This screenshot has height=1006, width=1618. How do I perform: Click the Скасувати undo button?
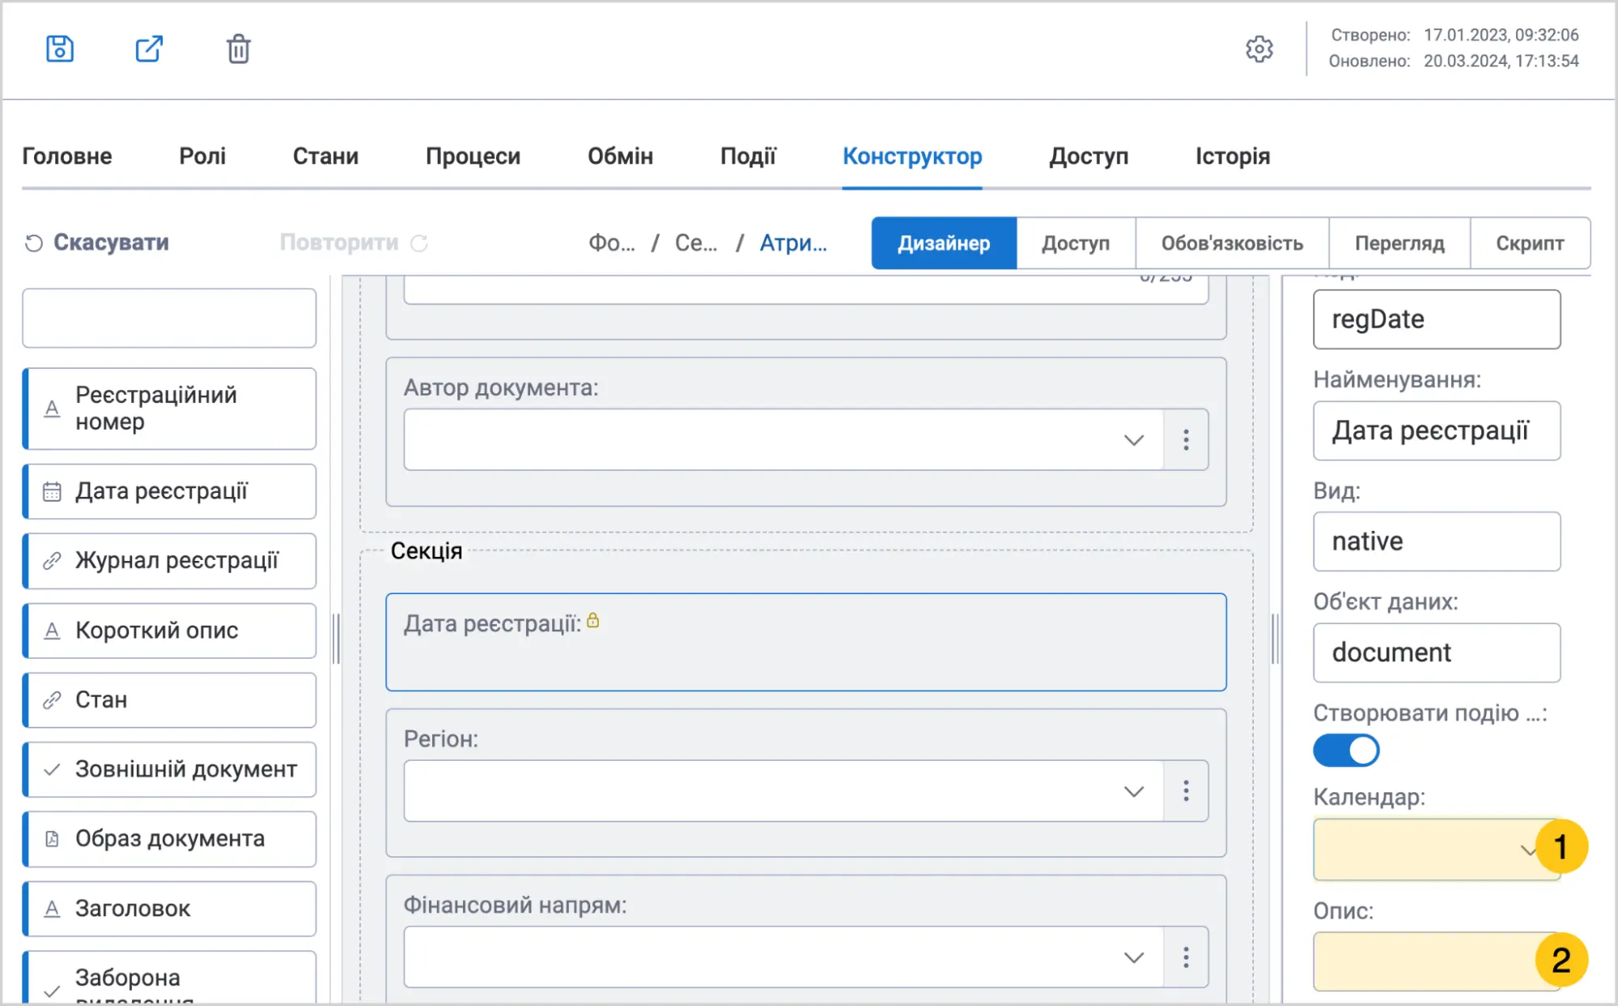[x=97, y=243]
